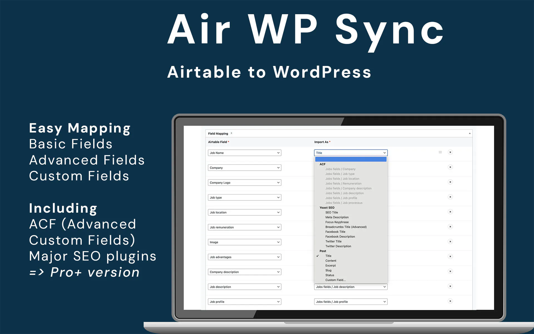534x334 pixels.
Task: Click disabled Jobs fields / Remuneration option
Action: [343, 183]
